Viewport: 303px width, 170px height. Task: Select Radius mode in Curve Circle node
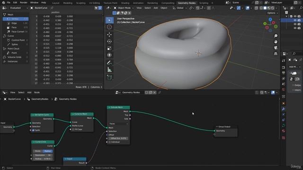point(48,151)
